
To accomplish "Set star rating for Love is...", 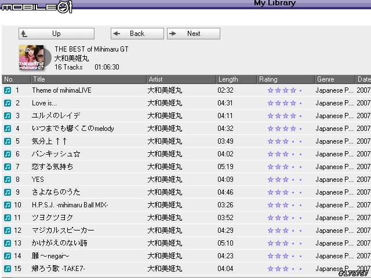I will 285,103.
